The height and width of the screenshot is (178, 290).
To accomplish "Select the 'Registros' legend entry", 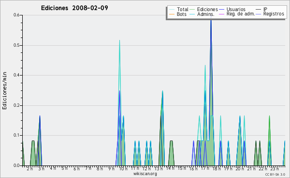I will pyautogui.click(x=270, y=14).
